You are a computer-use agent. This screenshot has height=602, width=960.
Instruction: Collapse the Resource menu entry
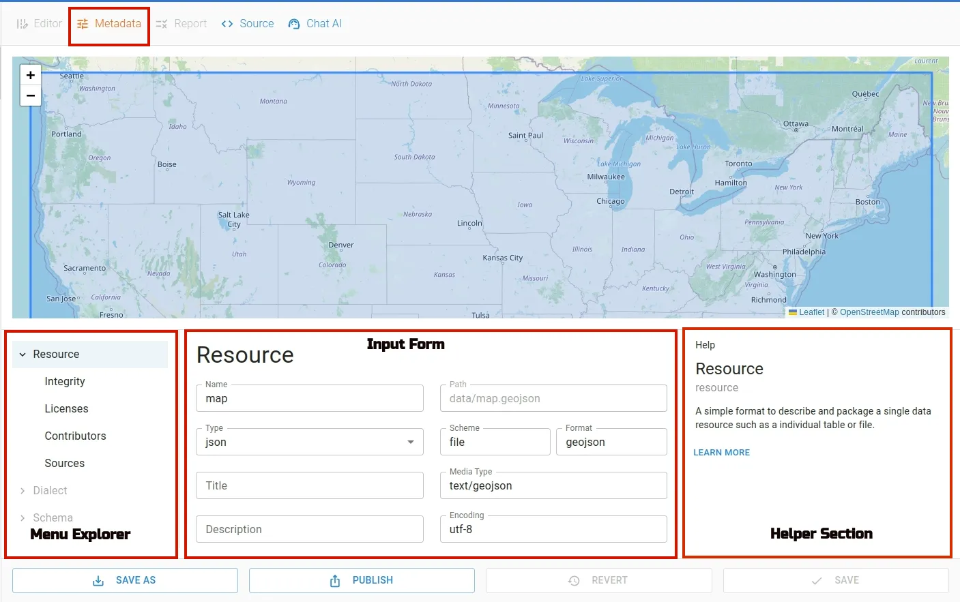[21, 354]
